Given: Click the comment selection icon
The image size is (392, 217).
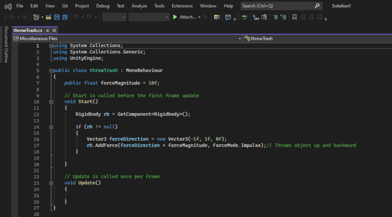Looking at the screenshot, I should click(275, 17).
